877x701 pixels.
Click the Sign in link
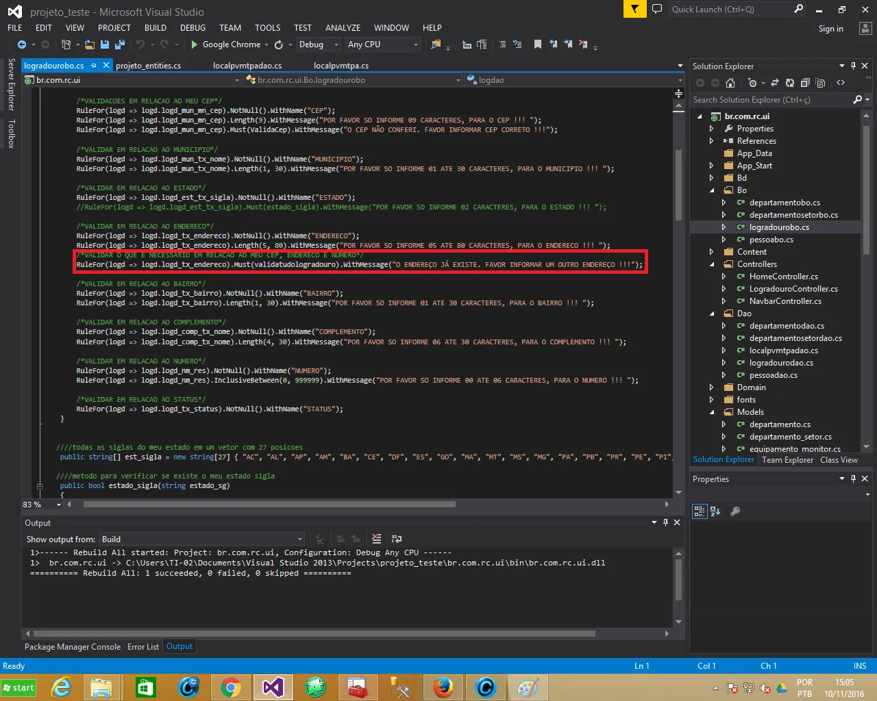[830, 29]
